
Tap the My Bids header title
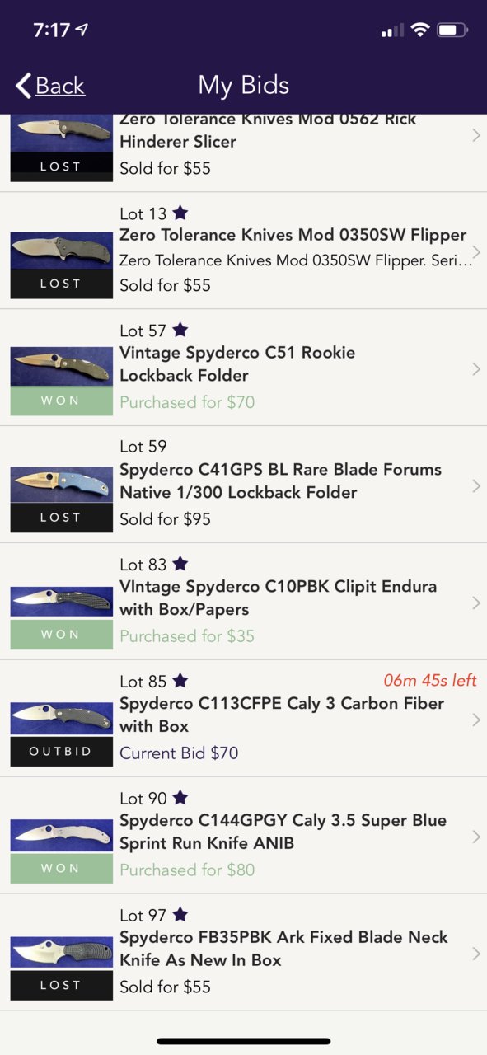pyautogui.click(x=244, y=85)
